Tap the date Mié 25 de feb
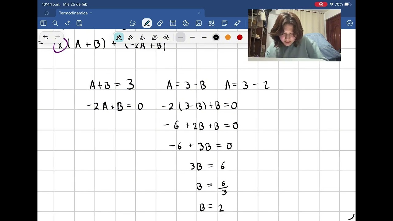The width and height of the screenshot is (393, 221). [x=75, y=4]
